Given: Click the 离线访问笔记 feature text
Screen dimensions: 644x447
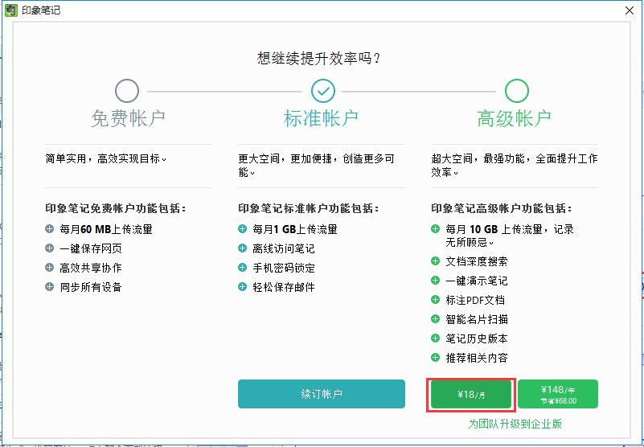Looking at the screenshot, I should (x=284, y=248).
